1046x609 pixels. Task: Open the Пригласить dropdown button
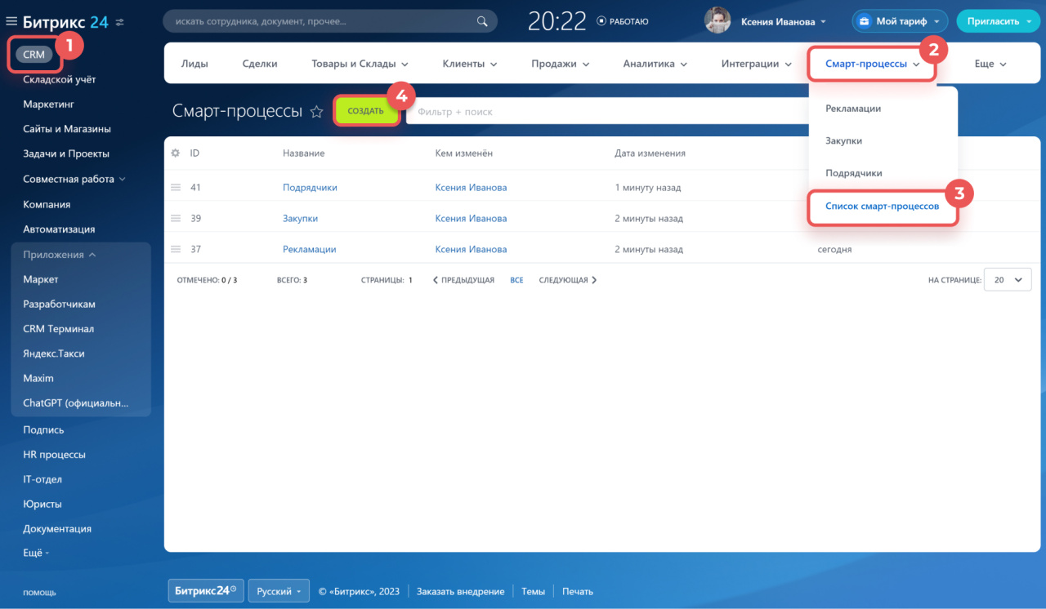click(999, 21)
